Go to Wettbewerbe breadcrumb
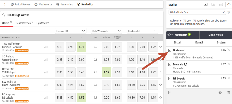Screen dimensions: 232x104 tap(43, 4)
